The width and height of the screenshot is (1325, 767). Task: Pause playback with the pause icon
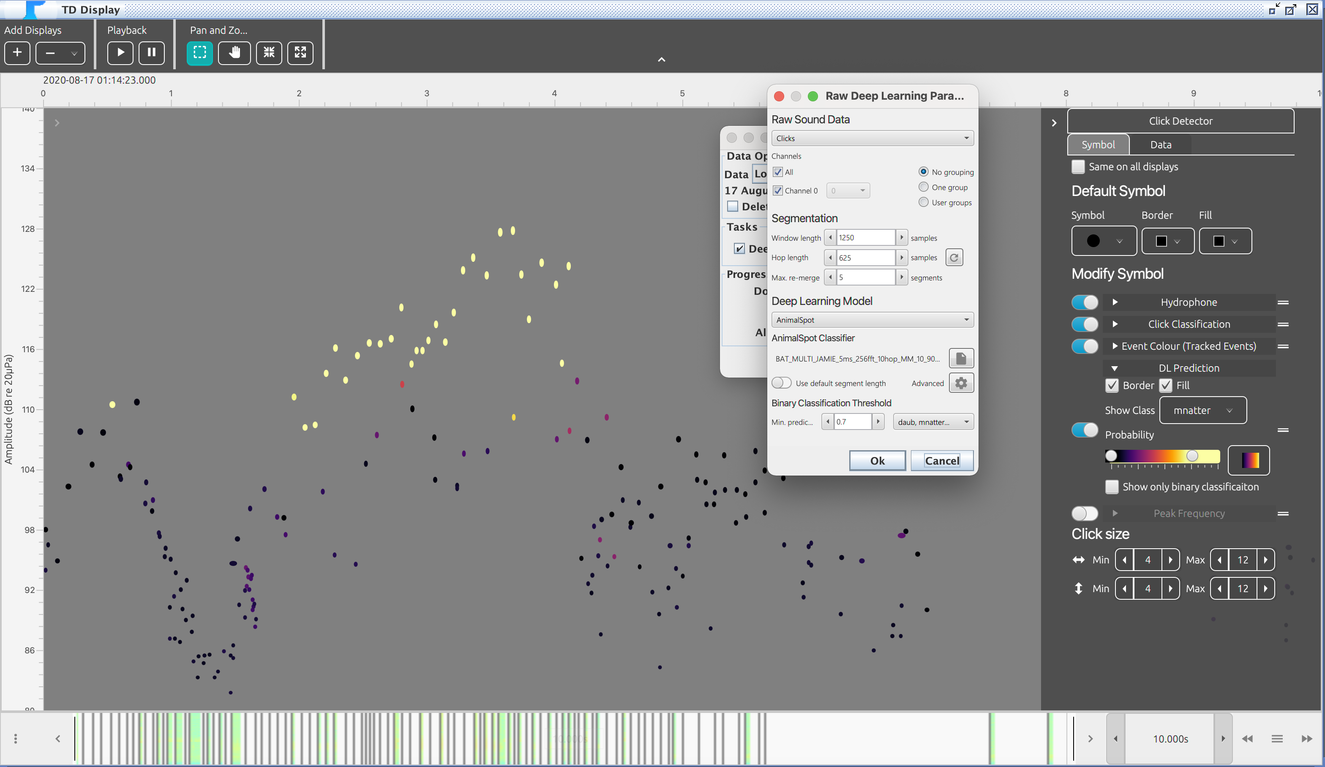point(151,52)
